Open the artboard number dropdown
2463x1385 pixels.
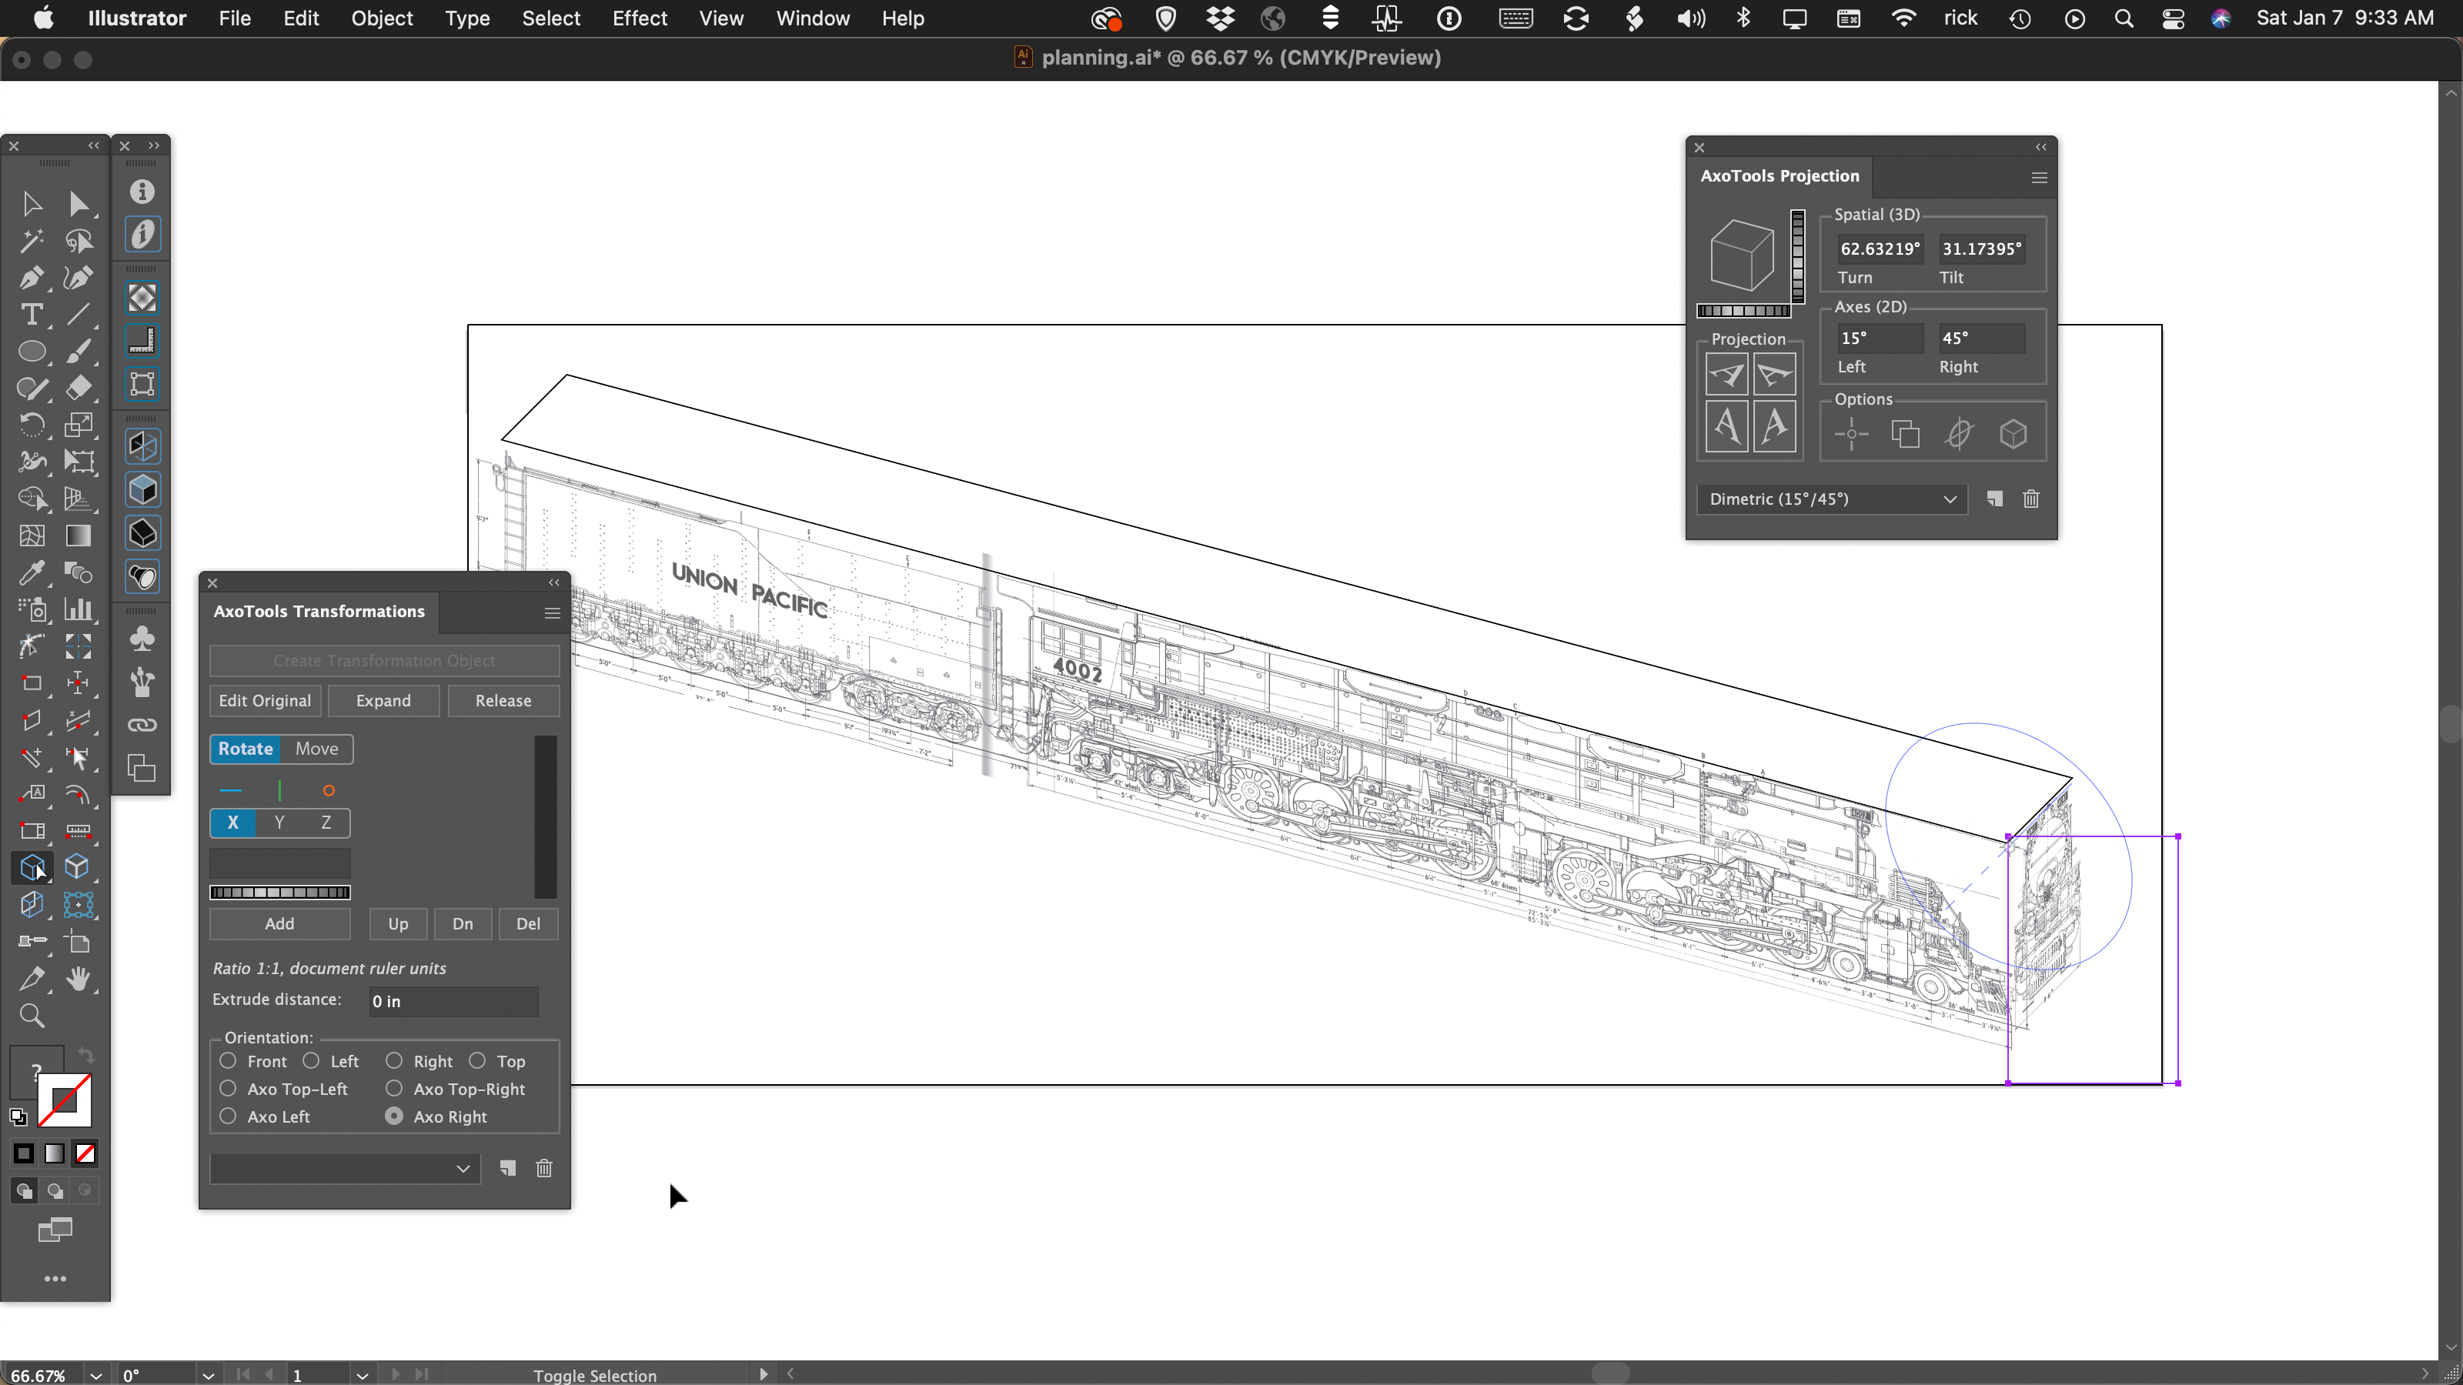[363, 1376]
